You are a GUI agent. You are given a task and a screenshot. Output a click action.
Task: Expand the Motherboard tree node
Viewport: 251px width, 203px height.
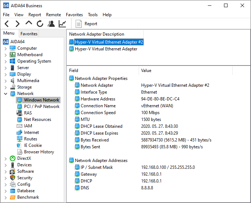pyautogui.click(x=6, y=55)
